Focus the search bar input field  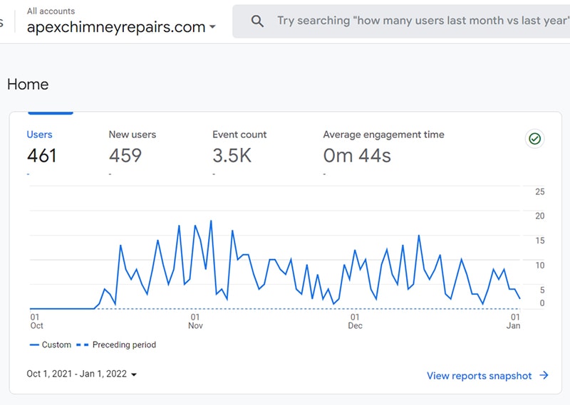click(420, 21)
